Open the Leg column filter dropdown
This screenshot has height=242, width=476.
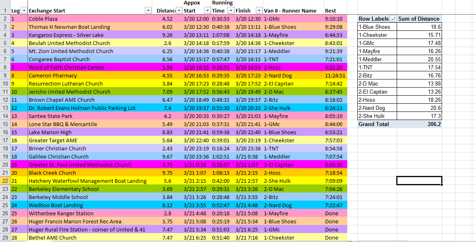coord(23,11)
